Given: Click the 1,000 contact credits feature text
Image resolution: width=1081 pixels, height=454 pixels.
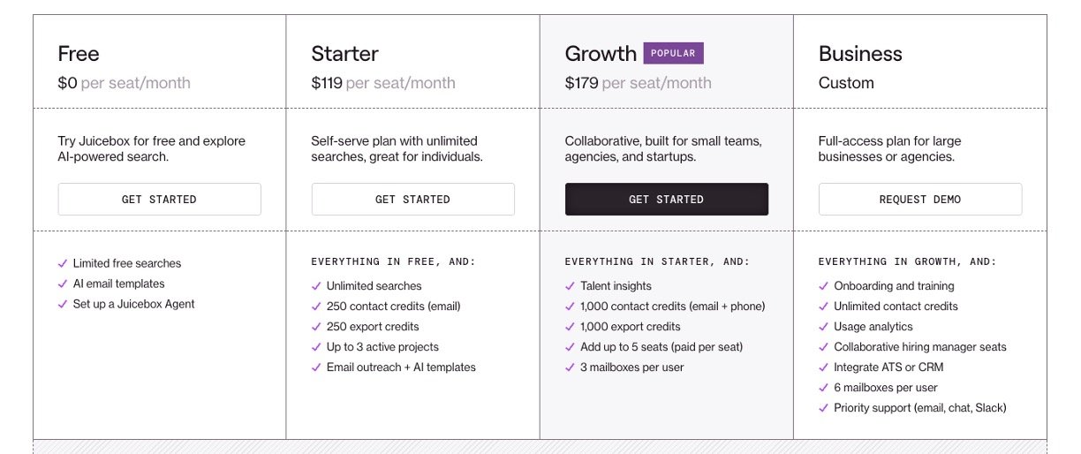Looking at the screenshot, I should 672,306.
